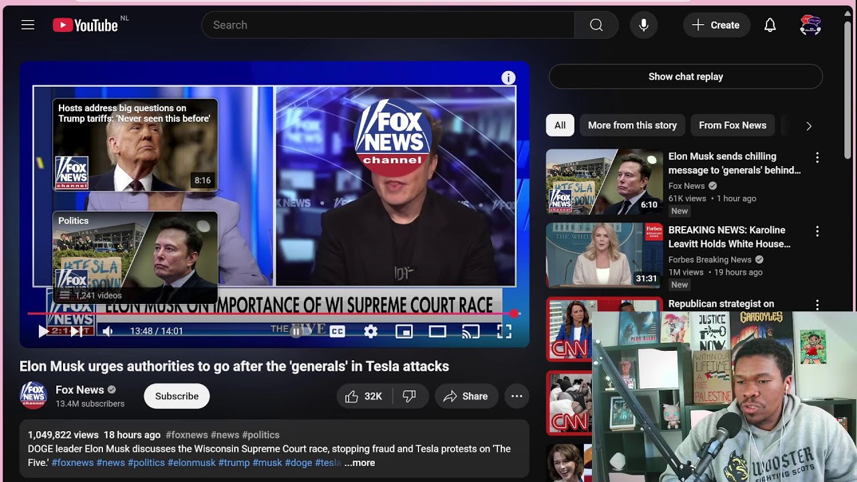The height and width of the screenshot is (482, 857).
Task: Open options for Republican strategist video
Action: [x=817, y=305]
